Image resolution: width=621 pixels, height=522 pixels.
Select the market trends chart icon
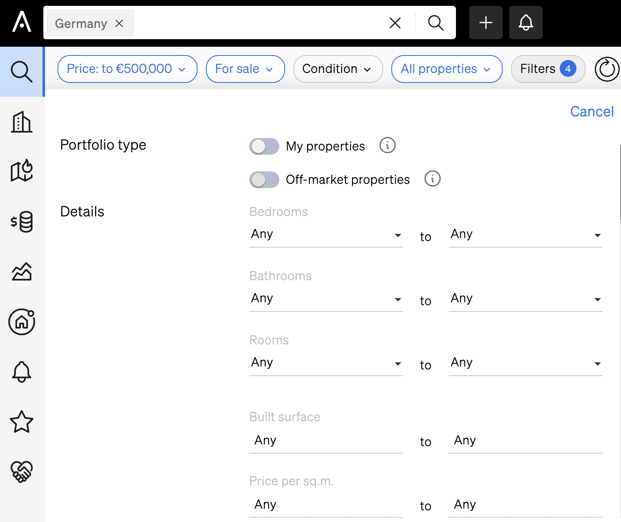pyautogui.click(x=21, y=271)
